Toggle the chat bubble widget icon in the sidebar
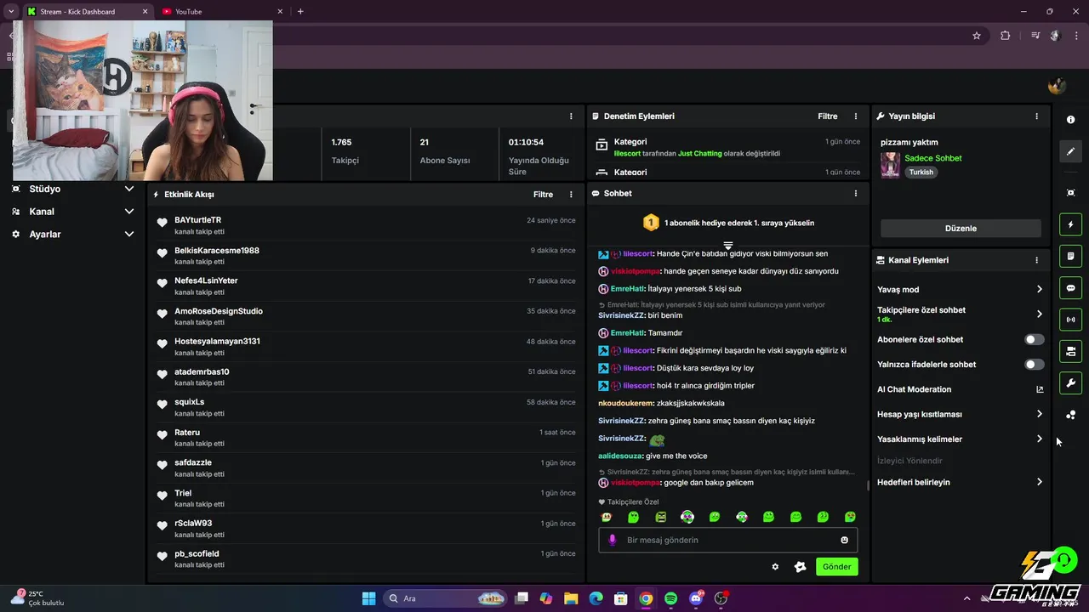Screen dimensions: 1089x612 coord(1070,288)
